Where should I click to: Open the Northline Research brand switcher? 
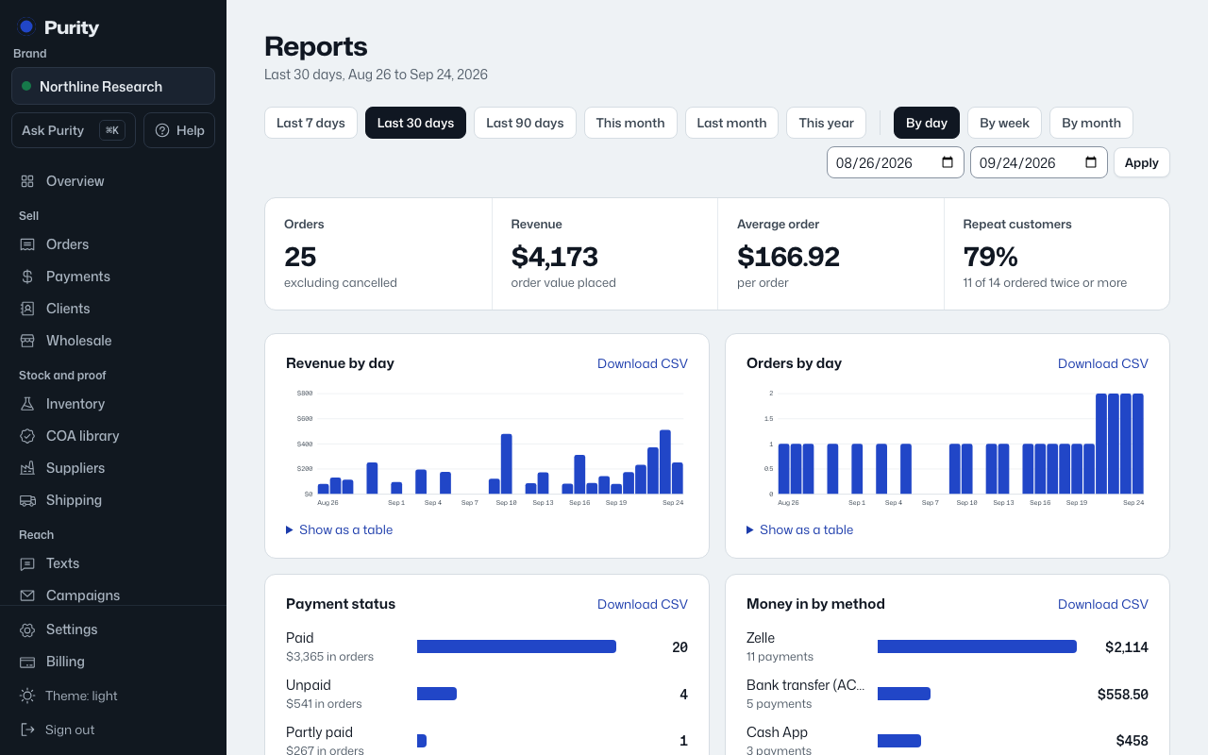pyautogui.click(x=113, y=86)
